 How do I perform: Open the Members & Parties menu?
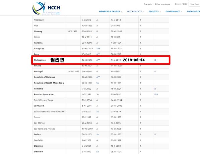pyautogui.click(x=111, y=11)
